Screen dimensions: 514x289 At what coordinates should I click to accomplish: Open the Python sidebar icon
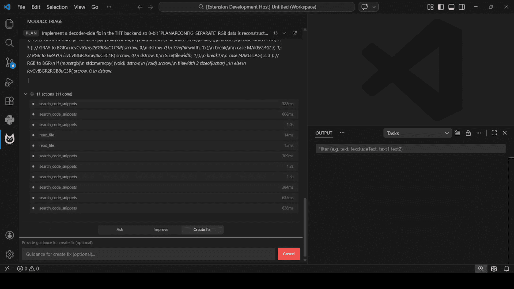coord(9,120)
